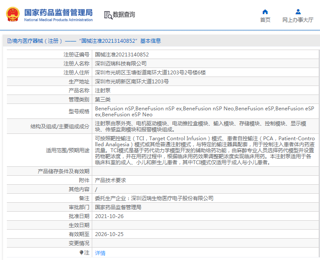
Task: Select registration number 国械注准20213140852 value
Action: click(x=122, y=54)
